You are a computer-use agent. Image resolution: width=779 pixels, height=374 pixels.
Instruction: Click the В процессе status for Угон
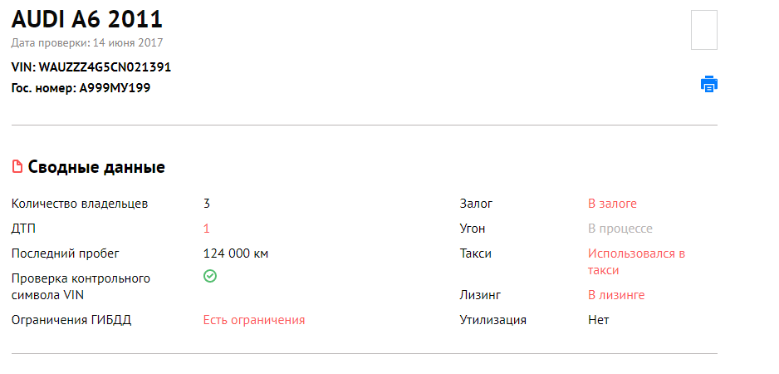tap(620, 229)
